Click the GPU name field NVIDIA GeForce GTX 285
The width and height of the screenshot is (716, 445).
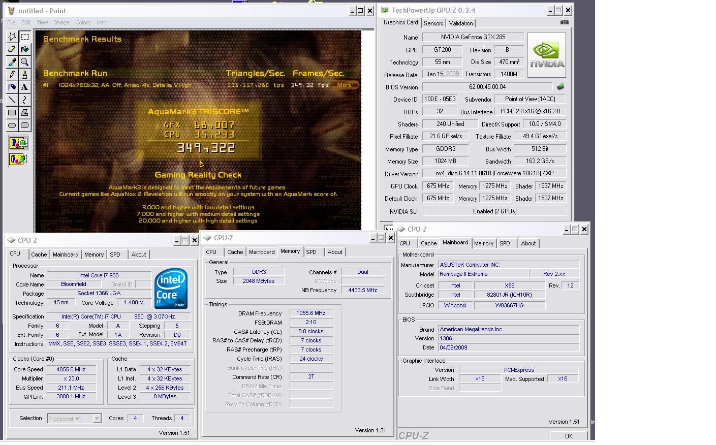473,37
